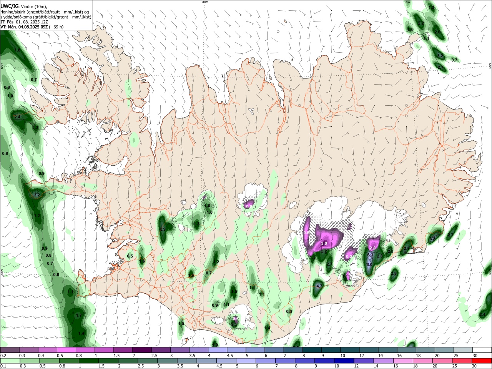Click the 1.8 rainfall value offshore

pyautogui.click(x=17, y=50)
